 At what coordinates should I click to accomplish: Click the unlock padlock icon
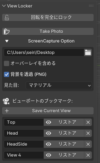[7, 18]
